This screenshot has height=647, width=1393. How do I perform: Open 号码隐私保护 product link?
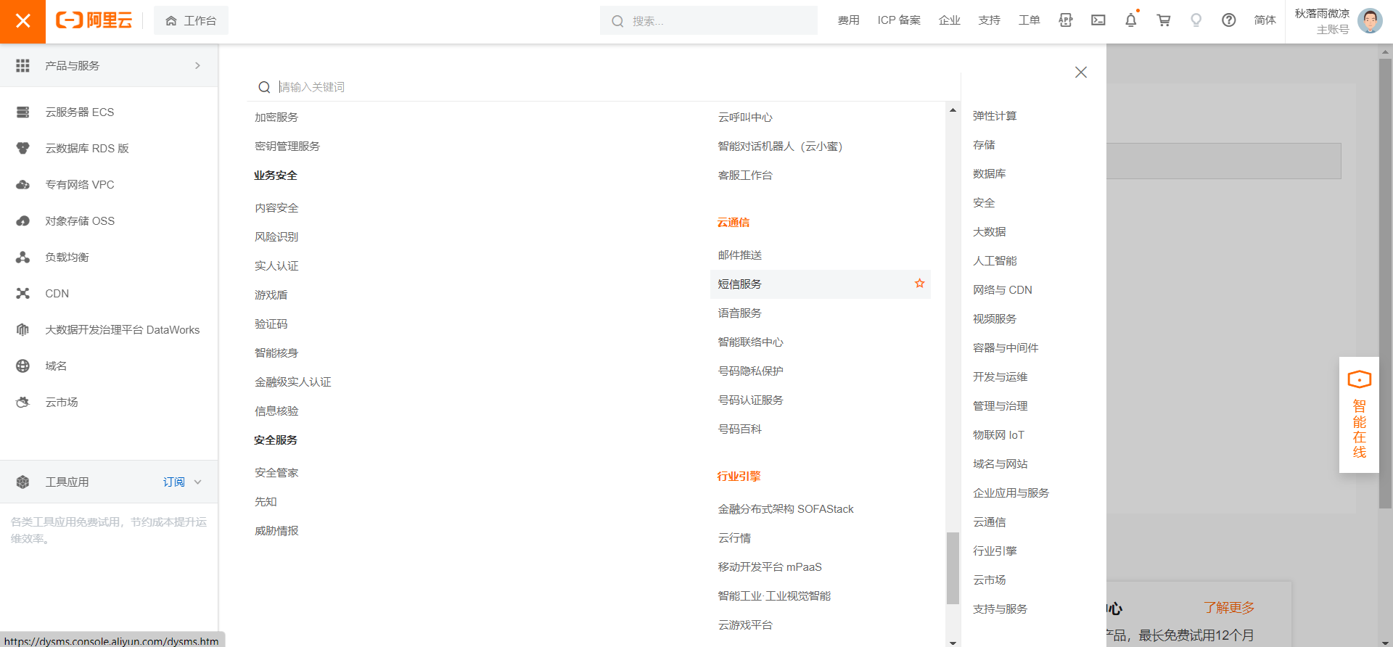pyautogui.click(x=750, y=371)
